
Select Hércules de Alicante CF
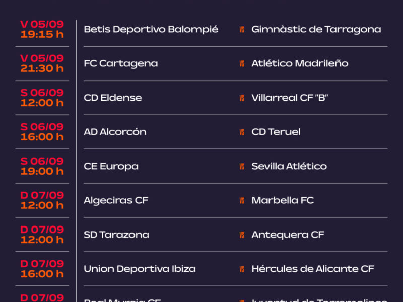[313, 269]
